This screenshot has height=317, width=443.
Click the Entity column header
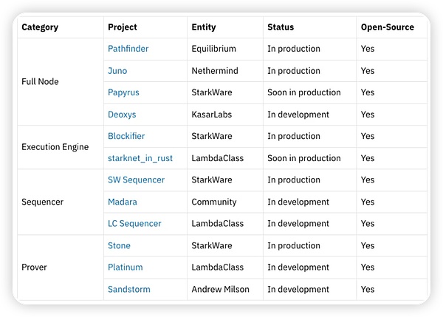click(x=204, y=27)
